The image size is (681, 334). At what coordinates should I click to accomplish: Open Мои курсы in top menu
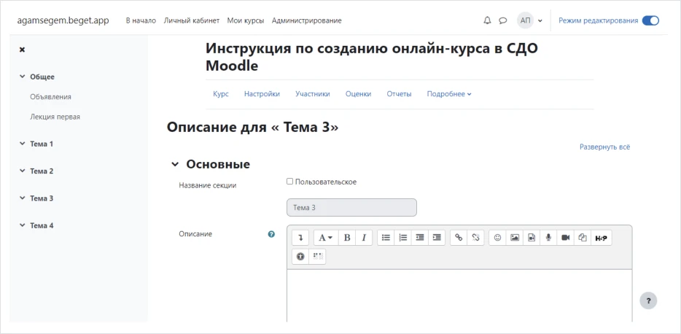point(246,20)
